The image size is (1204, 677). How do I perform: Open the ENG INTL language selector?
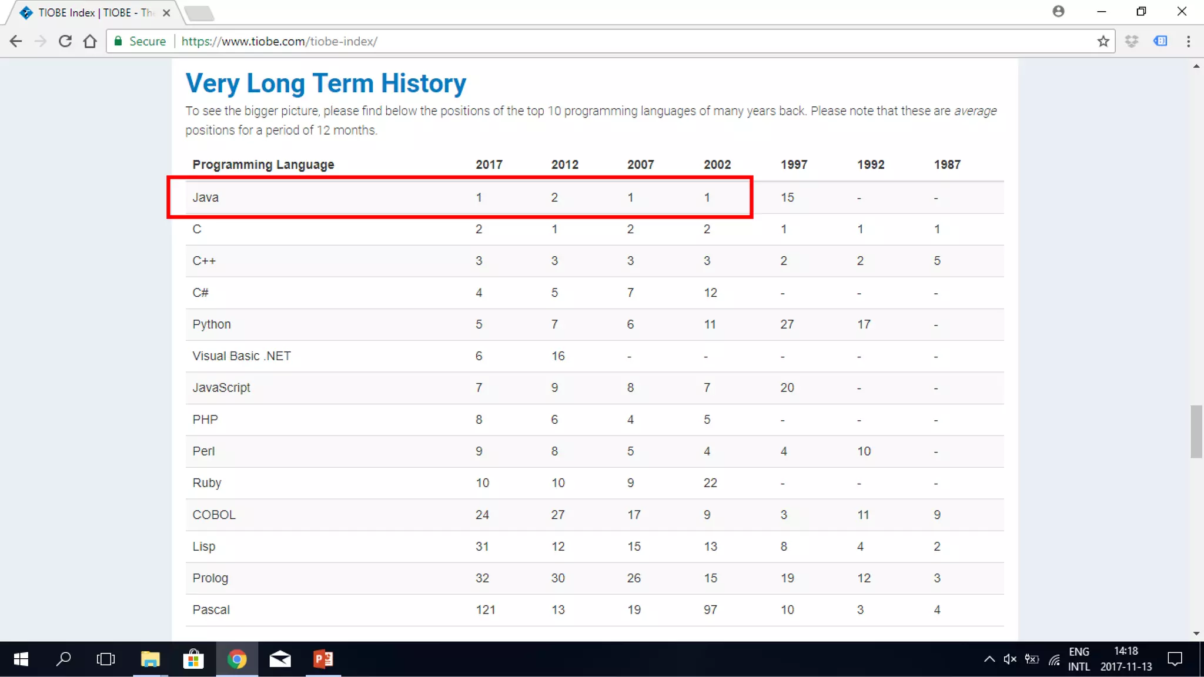click(x=1079, y=659)
